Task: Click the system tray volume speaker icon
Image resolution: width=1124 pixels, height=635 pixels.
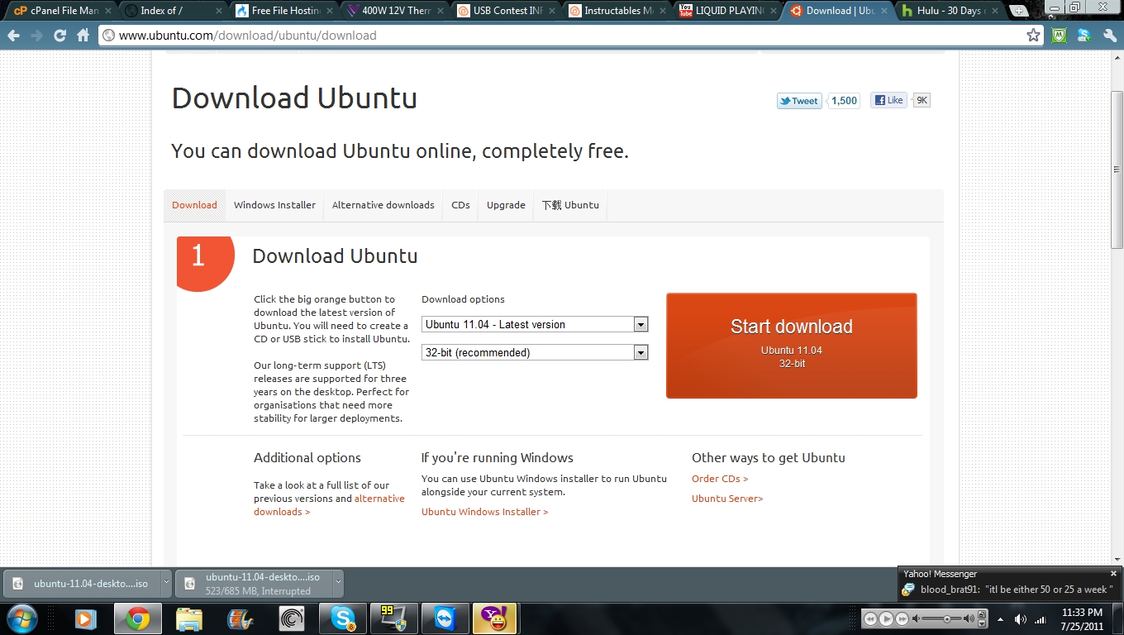Action: tap(1020, 619)
